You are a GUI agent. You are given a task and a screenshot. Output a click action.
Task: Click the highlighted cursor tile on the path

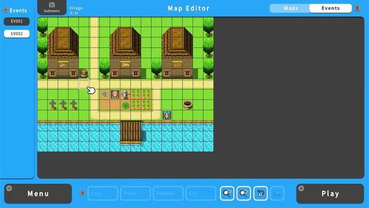pyautogui.click(x=84, y=84)
